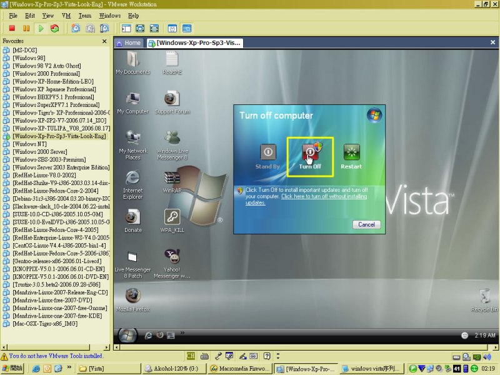This screenshot has width=500, height=375.
Task: Open the Help menu
Action: pyautogui.click(x=133, y=15)
